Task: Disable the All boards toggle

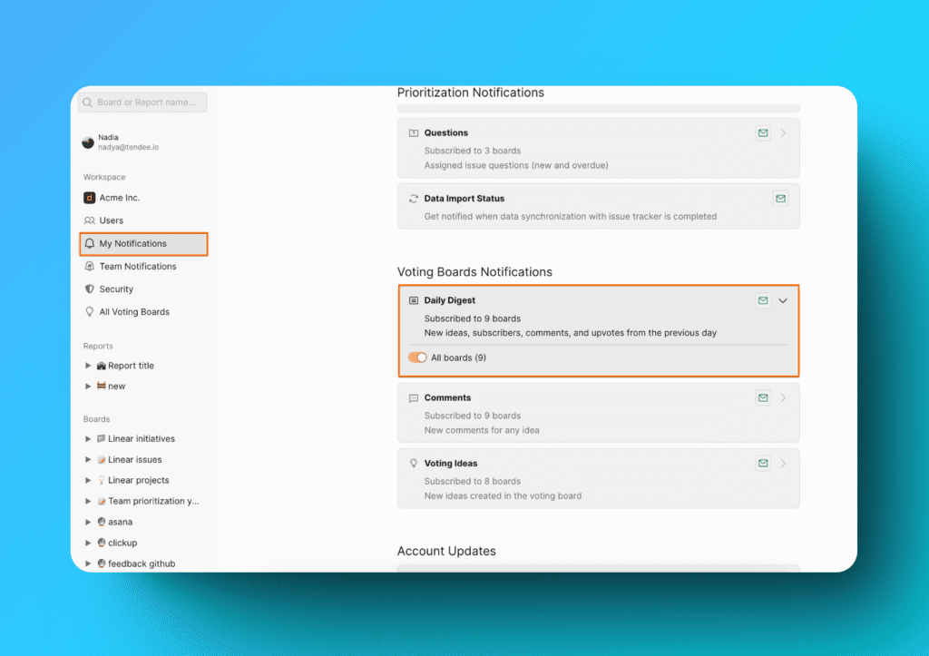Action: [x=416, y=357]
